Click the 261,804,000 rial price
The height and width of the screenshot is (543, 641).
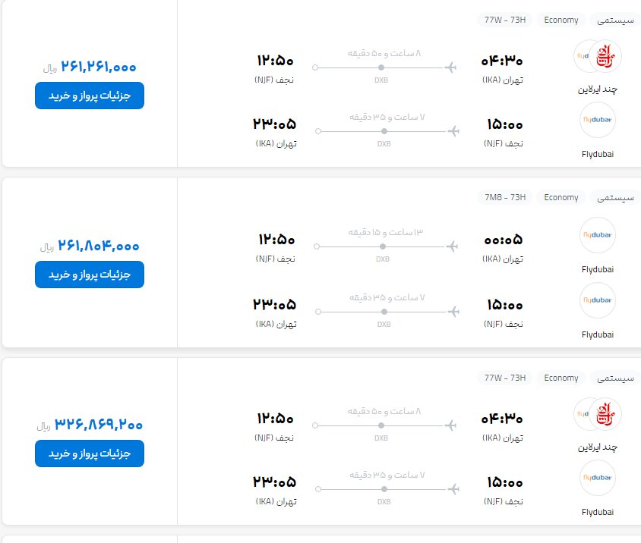click(x=98, y=246)
